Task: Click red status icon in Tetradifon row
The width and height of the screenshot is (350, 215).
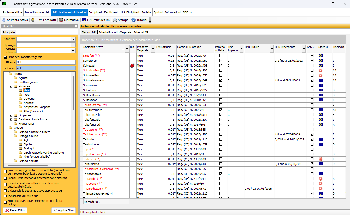Action: click(321, 179)
